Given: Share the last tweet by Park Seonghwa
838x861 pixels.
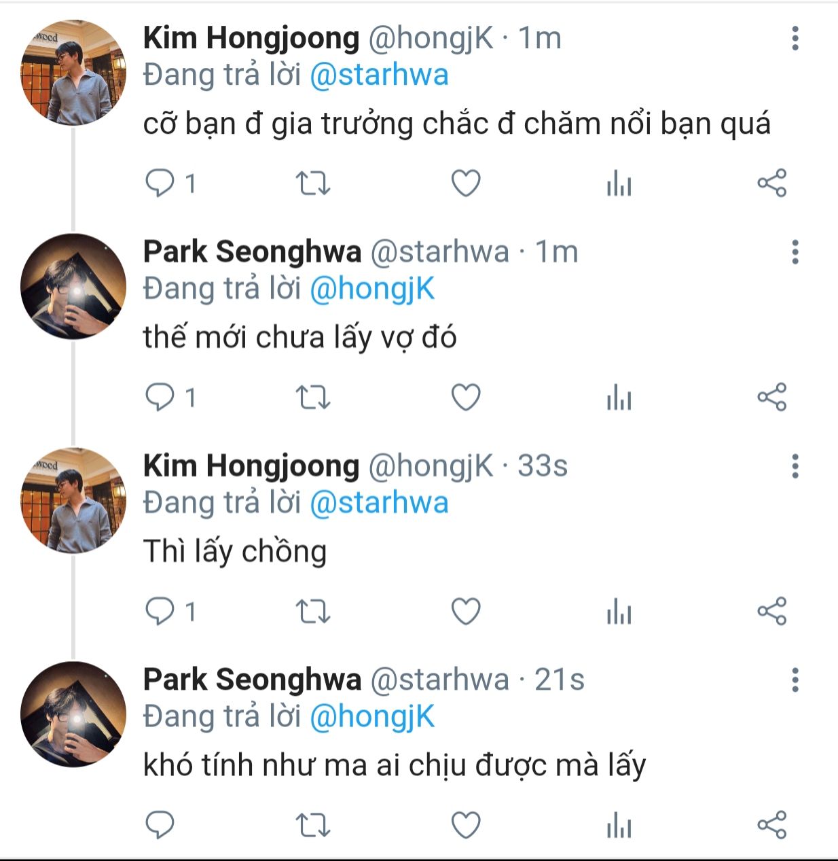Looking at the screenshot, I should tap(771, 825).
